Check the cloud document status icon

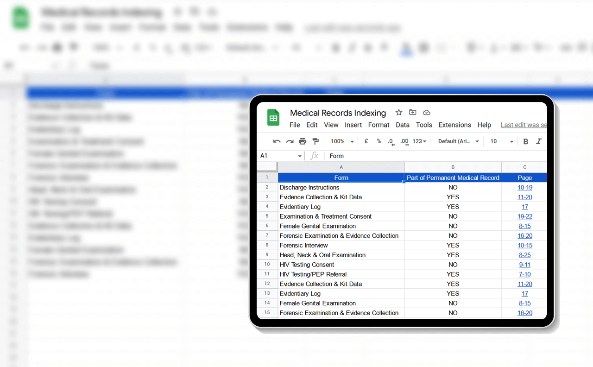[x=427, y=113]
